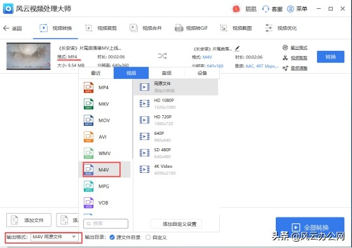The image size is (352, 248).
Task: Choose MKV format icon
Action: pyautogui.click(x=88, y=104)
